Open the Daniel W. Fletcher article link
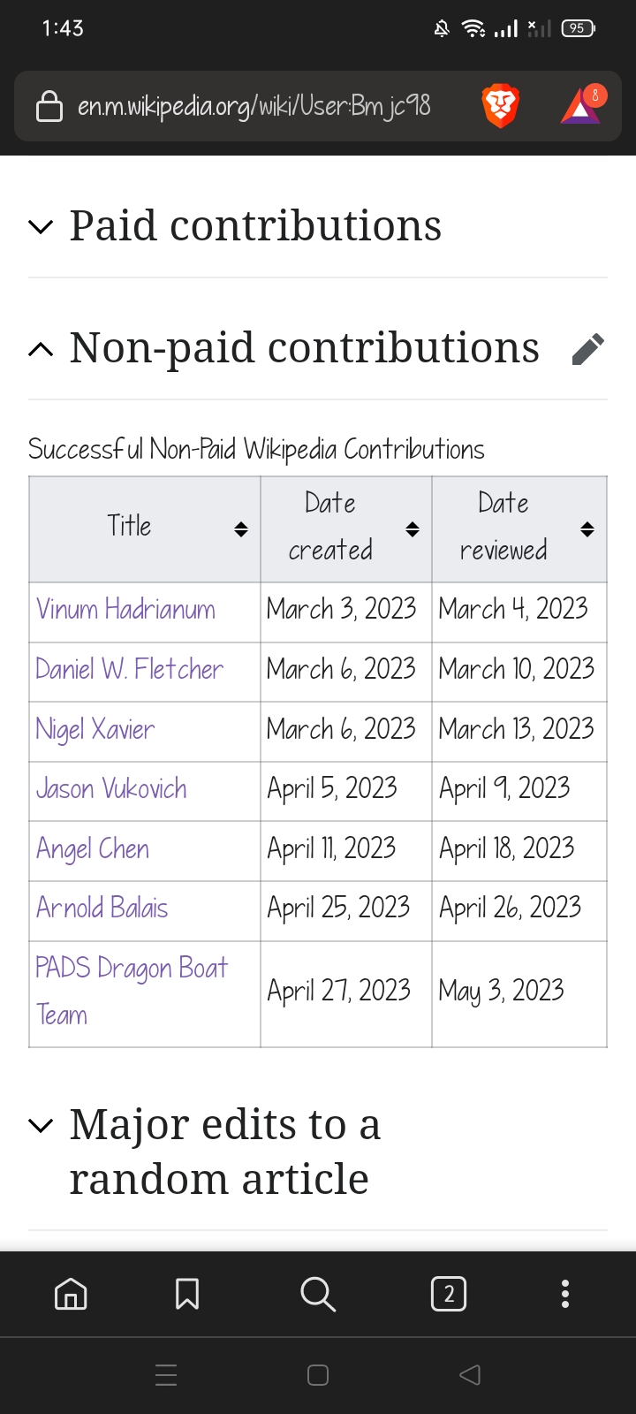This screenshot has width=636, height=1414. coord(129,670)
